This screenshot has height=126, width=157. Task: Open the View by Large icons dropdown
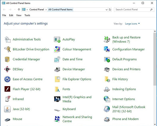132,24
